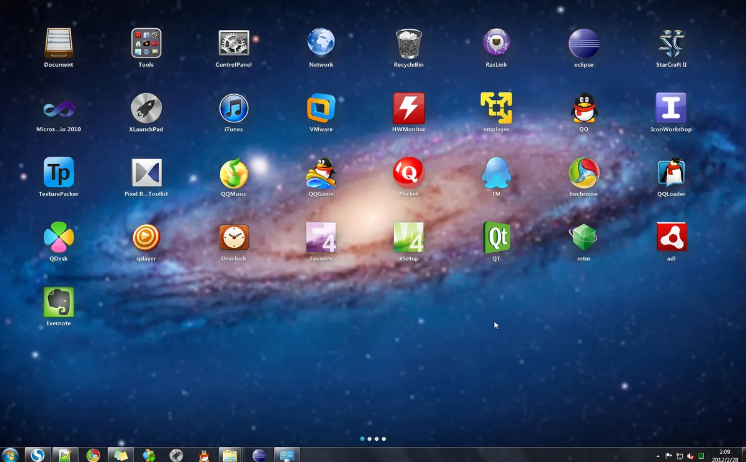Open the file explorer taskbar button

click(x=229, y=455)
